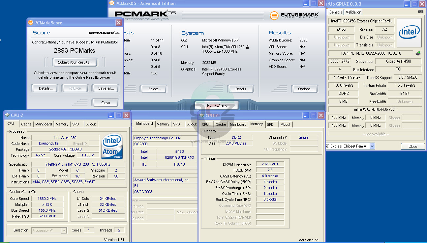Viewport: 427px width, 243px height.
Task: Click the Intel Atom logo in CPU-Z
Action: click(112, 146)
